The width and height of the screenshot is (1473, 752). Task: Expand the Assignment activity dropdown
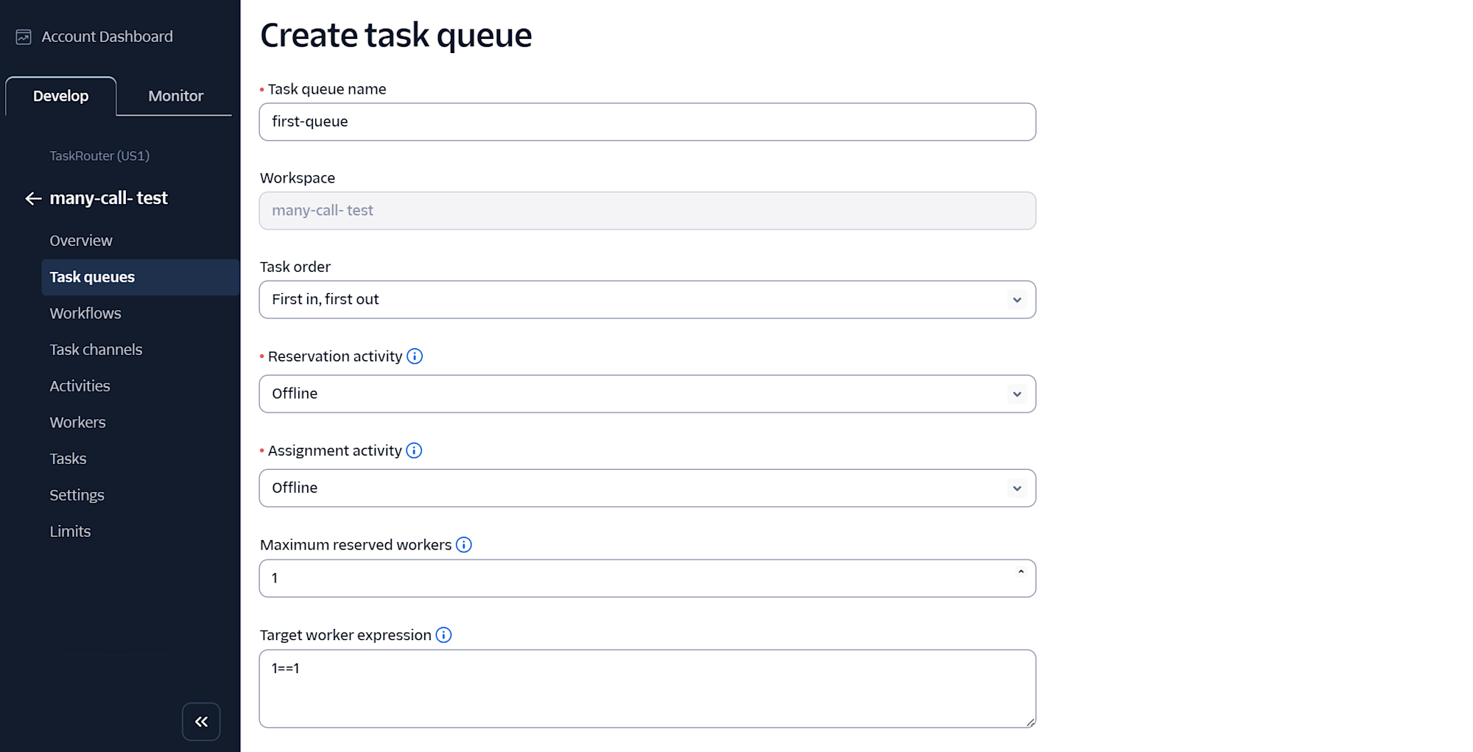647,488
